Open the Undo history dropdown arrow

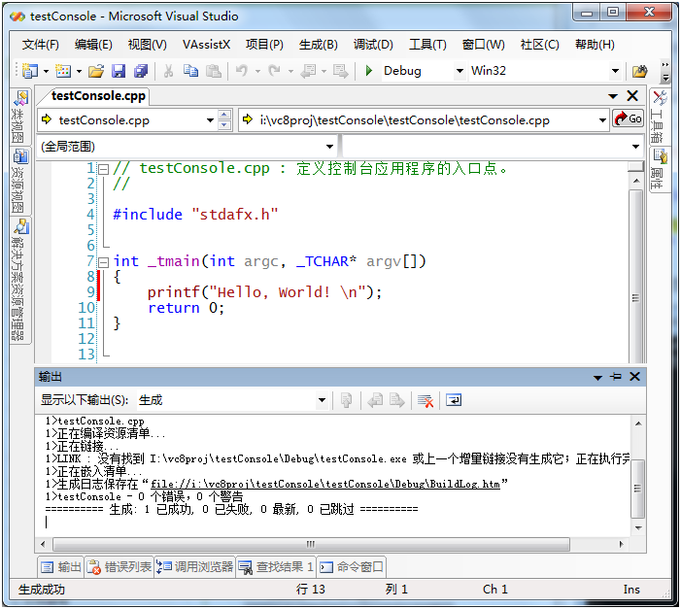pyautogui.click(x=257, y=71)
